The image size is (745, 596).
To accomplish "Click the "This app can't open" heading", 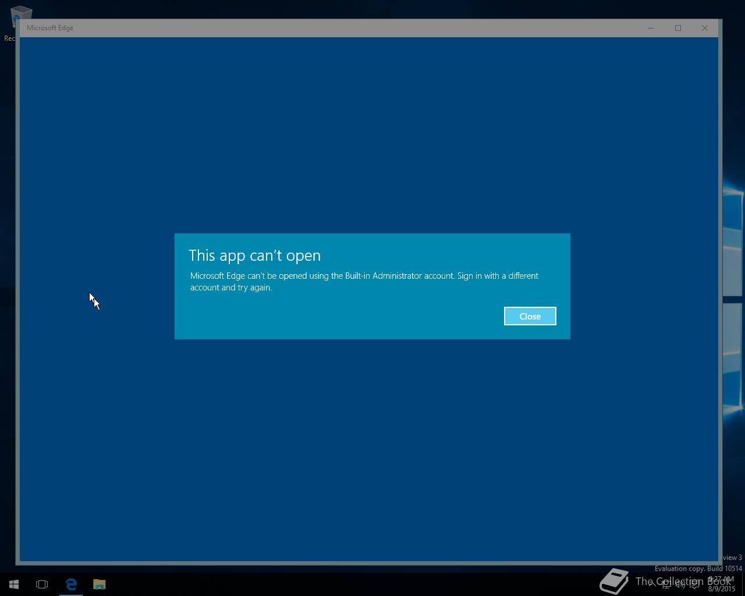I will pyautogui.click(x=254, y=256).
